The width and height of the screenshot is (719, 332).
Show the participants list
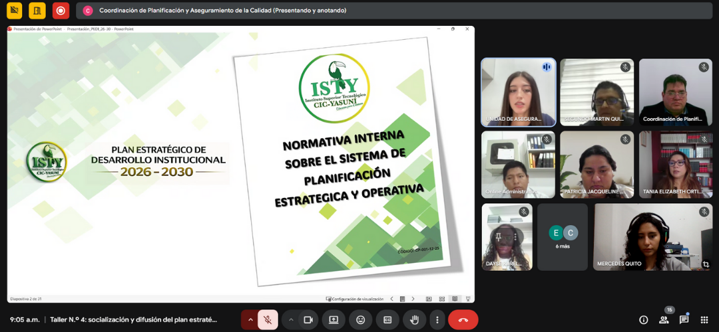(663, 319)
